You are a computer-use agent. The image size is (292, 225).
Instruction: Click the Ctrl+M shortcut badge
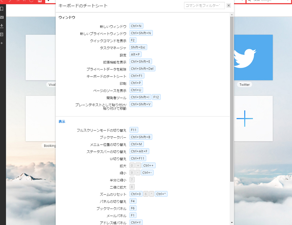coord(137,144)
